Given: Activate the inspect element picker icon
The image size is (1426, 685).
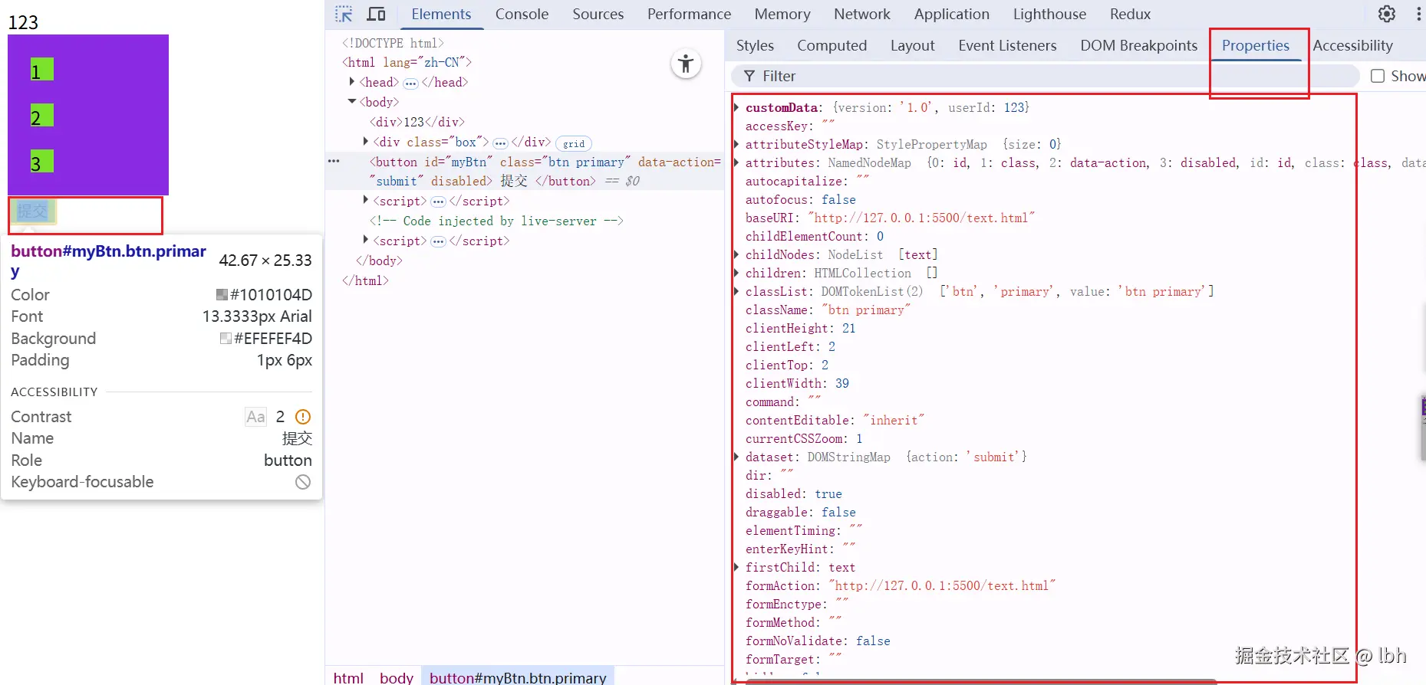Looking at the screenshot, I should click(x=344, y=15).
